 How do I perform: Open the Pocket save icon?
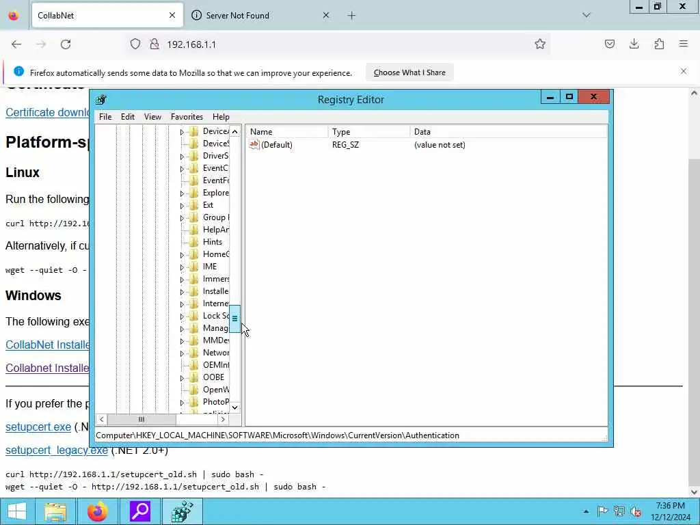pos(609,44)
